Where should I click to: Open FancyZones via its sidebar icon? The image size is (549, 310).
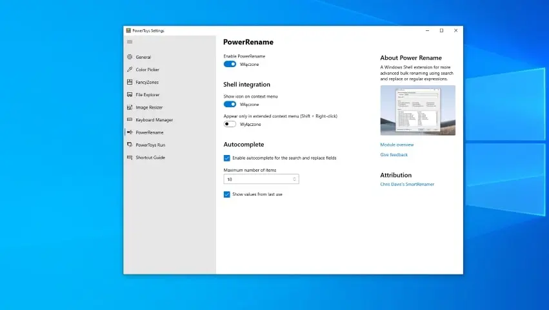point(130,82)
